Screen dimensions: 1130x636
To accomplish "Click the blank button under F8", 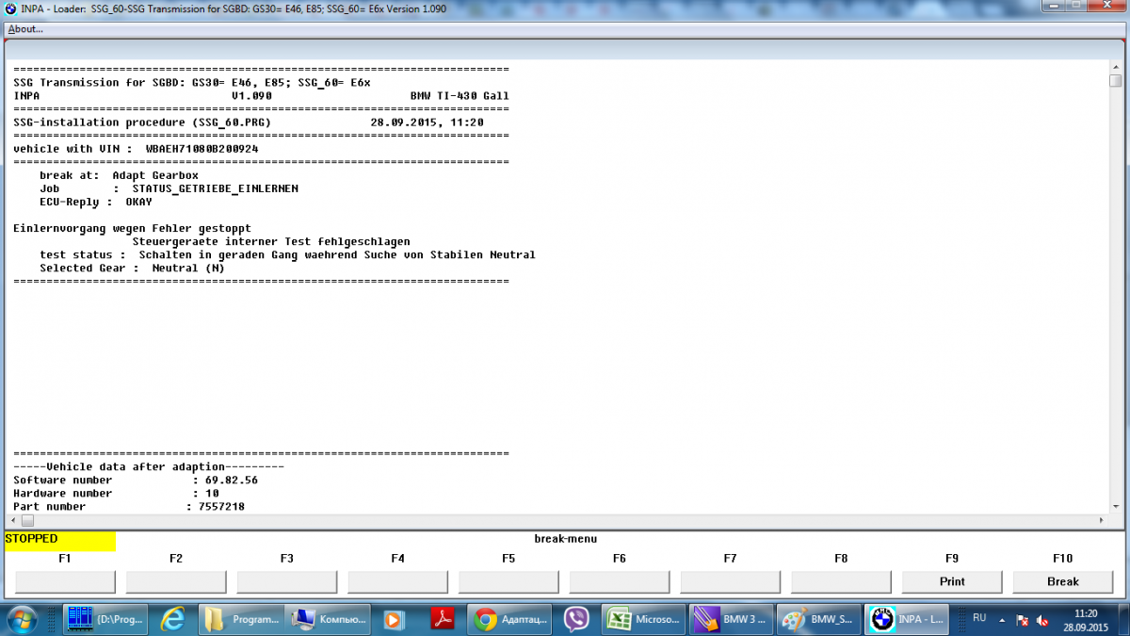I will pos(841,581).
